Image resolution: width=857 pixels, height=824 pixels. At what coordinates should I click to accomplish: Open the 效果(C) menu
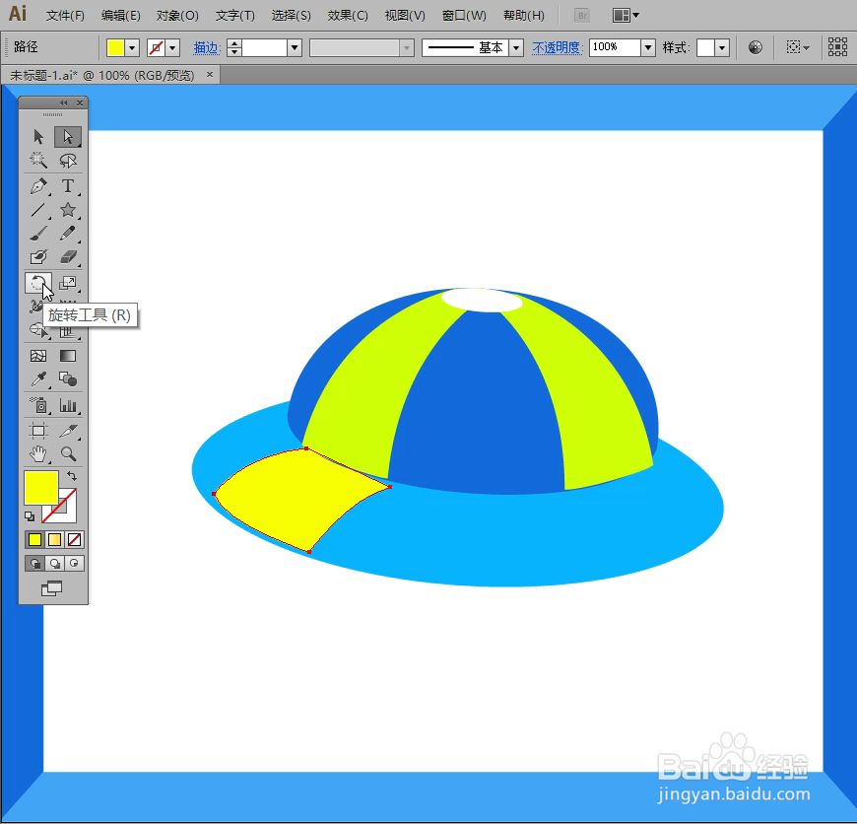348,16
